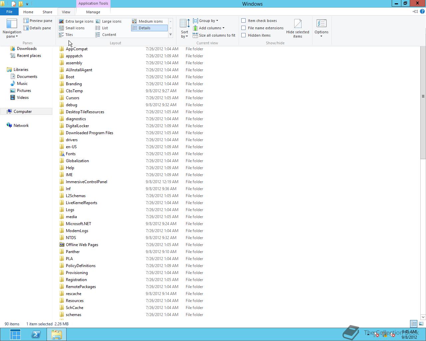Screen dimensions: 426x341
Task: Open Server Manager from the taskbar
Action: 15,334
